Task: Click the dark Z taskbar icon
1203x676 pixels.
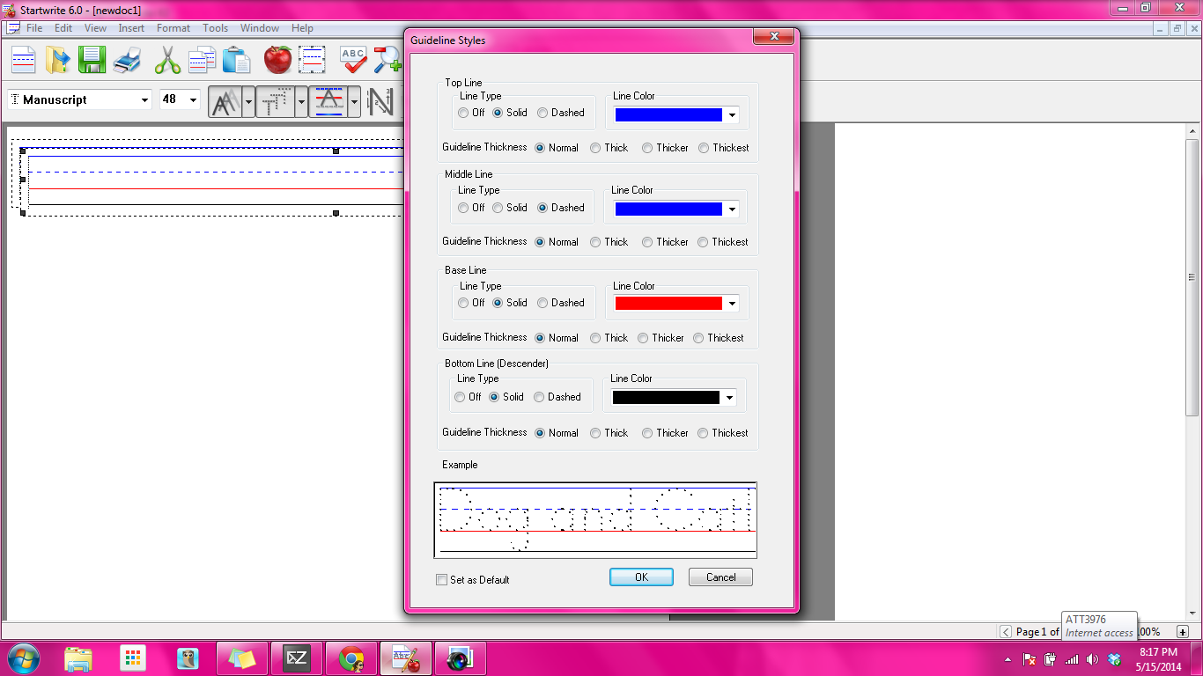Action: [x=297, y=658]
